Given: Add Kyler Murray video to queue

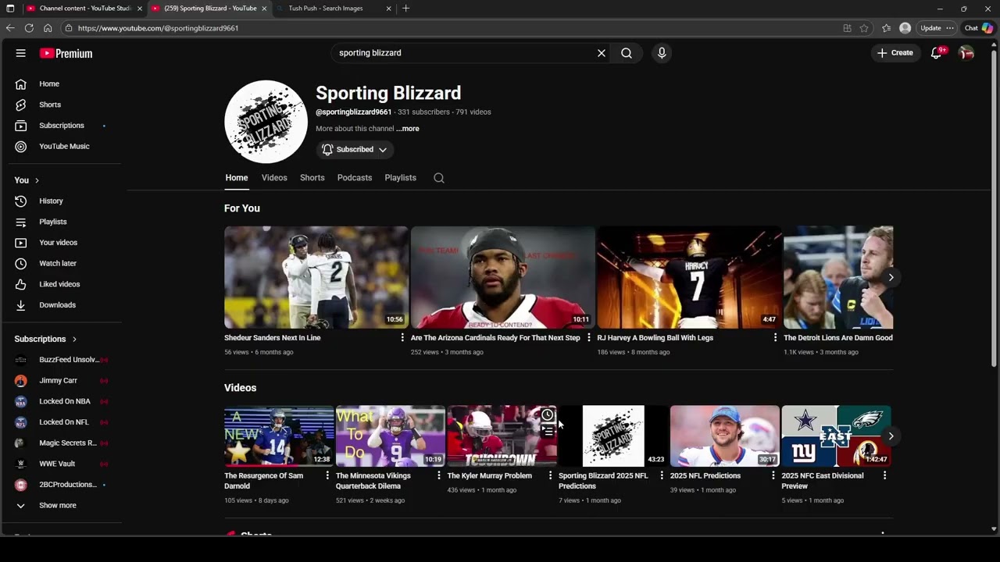Looking at the screenshot, I should 548,431.
